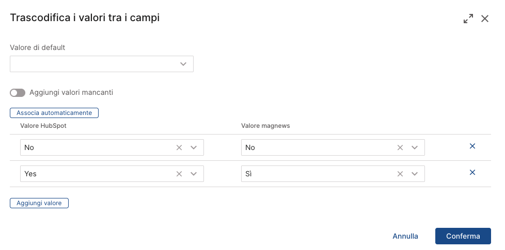Viewport: 505px width, 250px height.
Task: Expand HubSpot 'Yes' dropdown arrow
Action: tap(194, 174)
